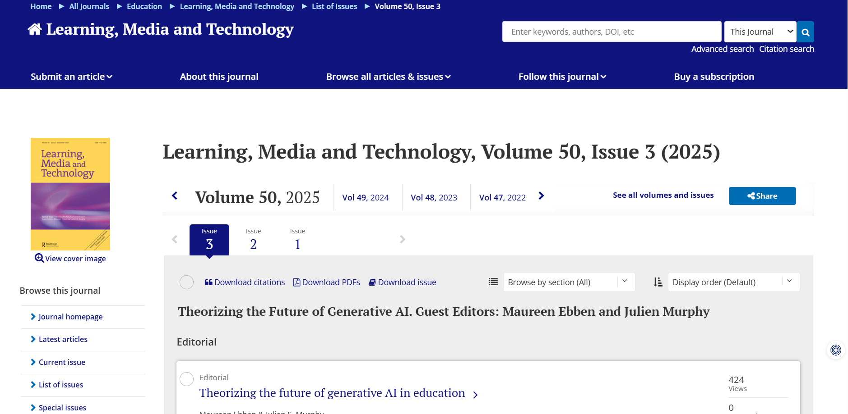
Task: Select Vol 48, 2023
Action: coord(434,197)
